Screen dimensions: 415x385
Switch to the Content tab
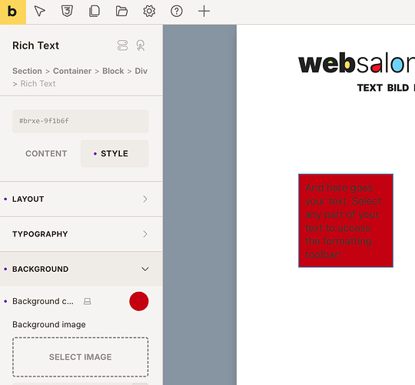tap(46, 153)
